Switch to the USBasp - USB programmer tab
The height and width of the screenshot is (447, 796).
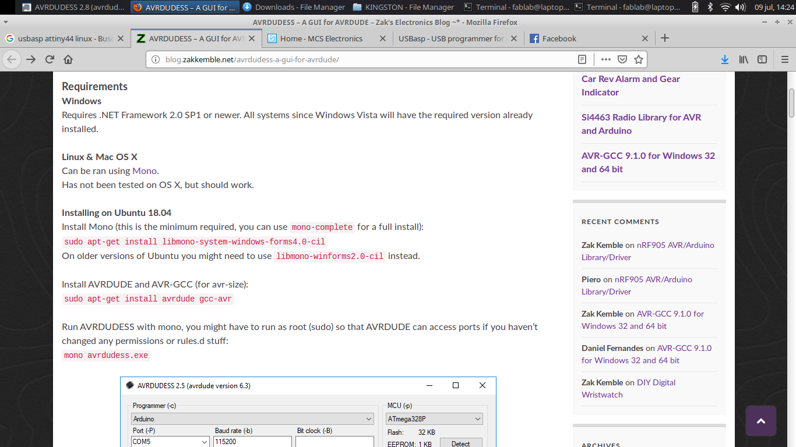[x=458, y=38]
